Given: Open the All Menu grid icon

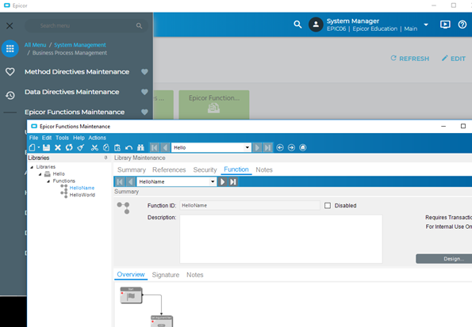Looking at the screenshot, I should [x=10, y=48].
